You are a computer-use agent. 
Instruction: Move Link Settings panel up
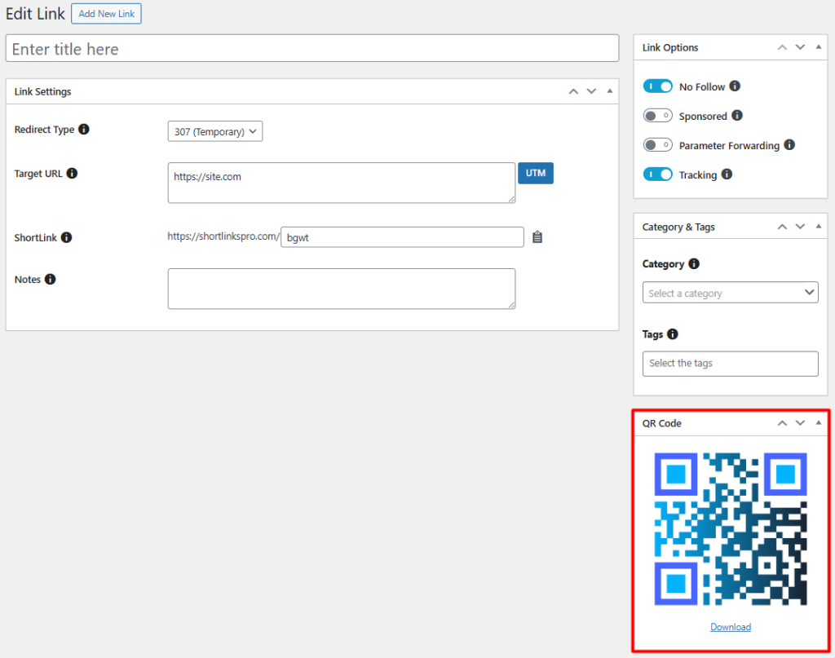pos(573,91)
